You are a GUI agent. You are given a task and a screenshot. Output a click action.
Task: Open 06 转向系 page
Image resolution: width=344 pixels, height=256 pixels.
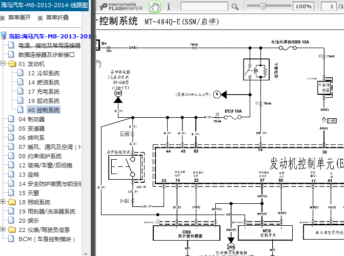click(32, 138)
